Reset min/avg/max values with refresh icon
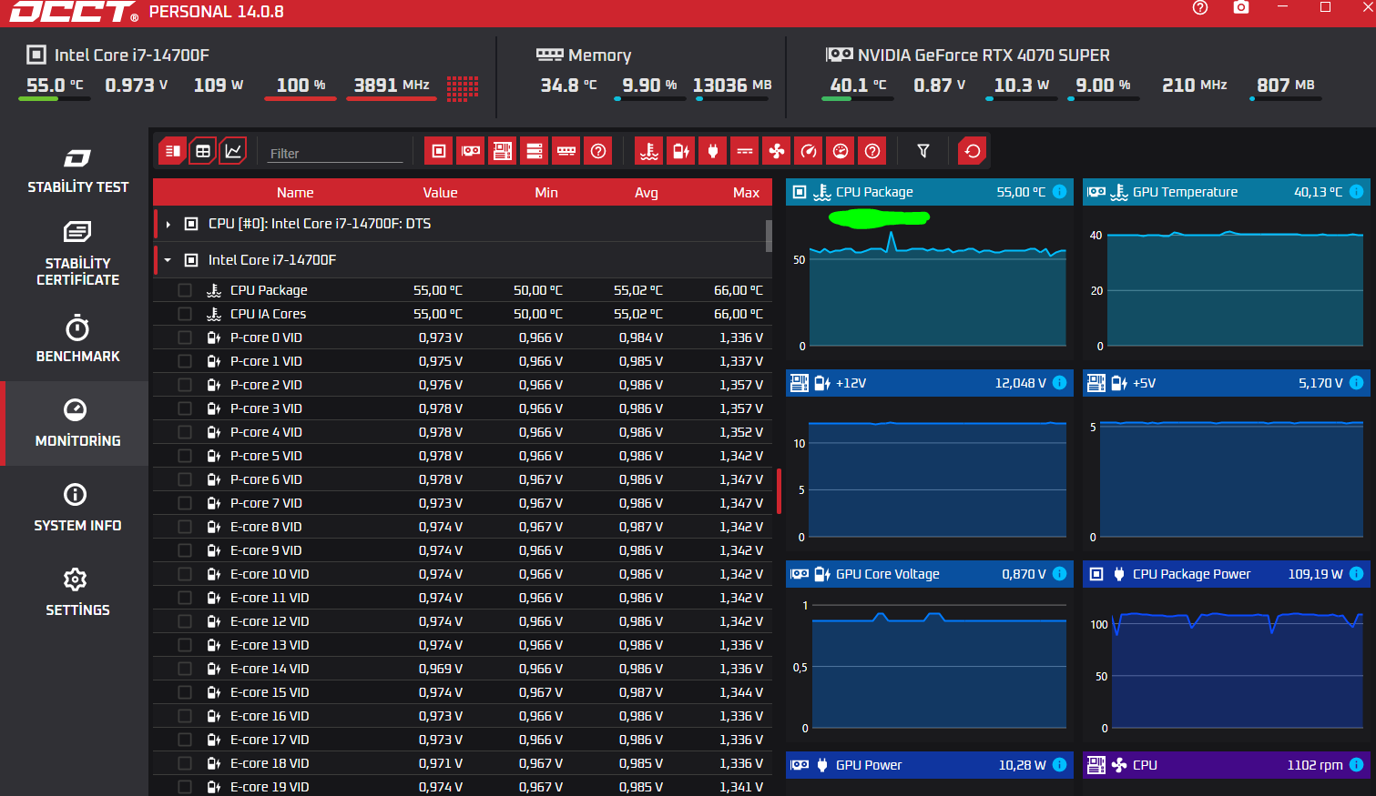The image size is (1376, 796). click(973, 151)
